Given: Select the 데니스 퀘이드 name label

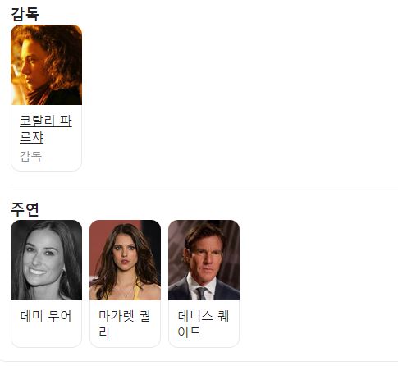Looking at the screenshot, I should click(204, 324).
